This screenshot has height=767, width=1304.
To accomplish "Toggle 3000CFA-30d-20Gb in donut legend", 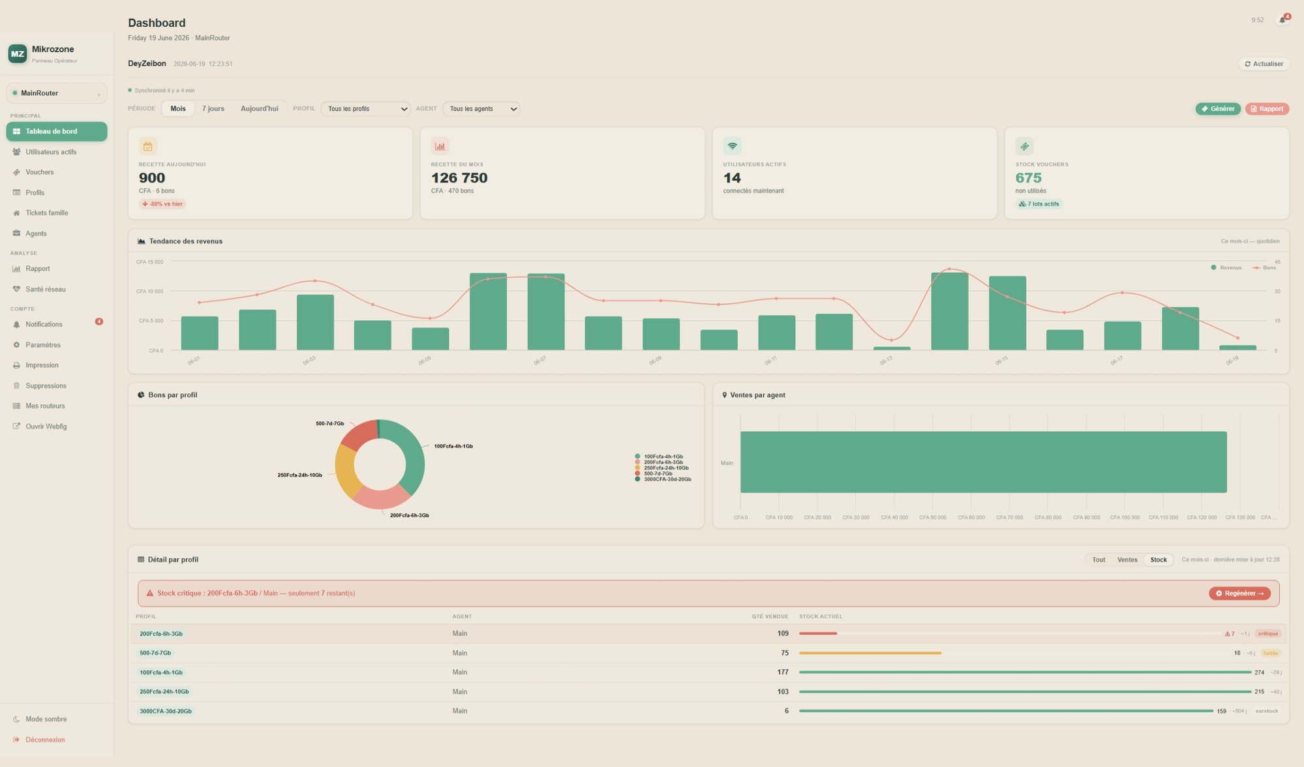I will (663, 479).
